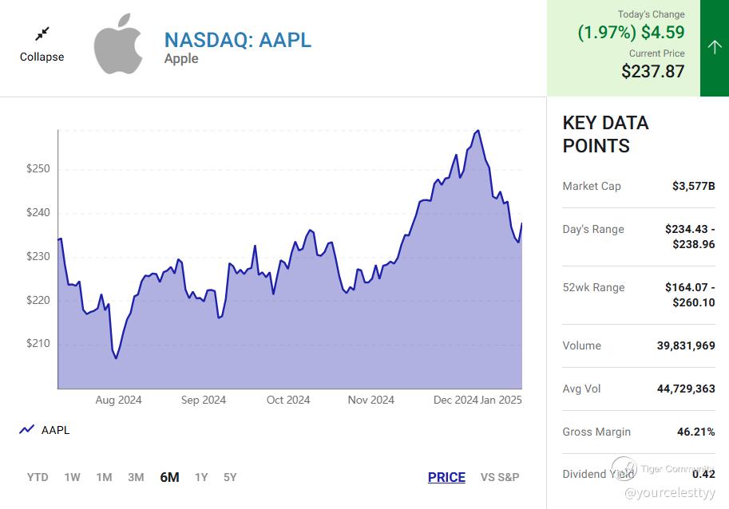Screen dimensions: 729x509
Task: Switch chart to 1M range
Action: (x=104, y=477)
